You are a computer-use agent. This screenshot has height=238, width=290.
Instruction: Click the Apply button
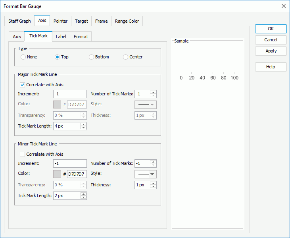[271, 51]
